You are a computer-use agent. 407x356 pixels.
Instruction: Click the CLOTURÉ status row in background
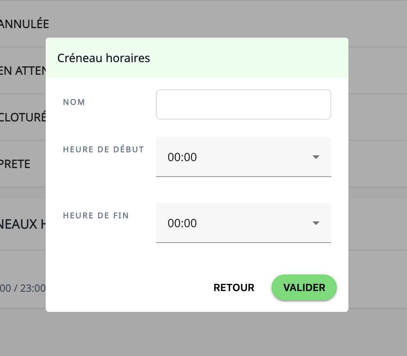pyautogui.click(x=22, y=117)
